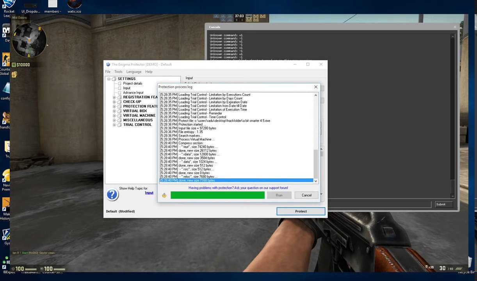Select Advance Input tree item
Viewport: 477px width, 281px height.
133,93
